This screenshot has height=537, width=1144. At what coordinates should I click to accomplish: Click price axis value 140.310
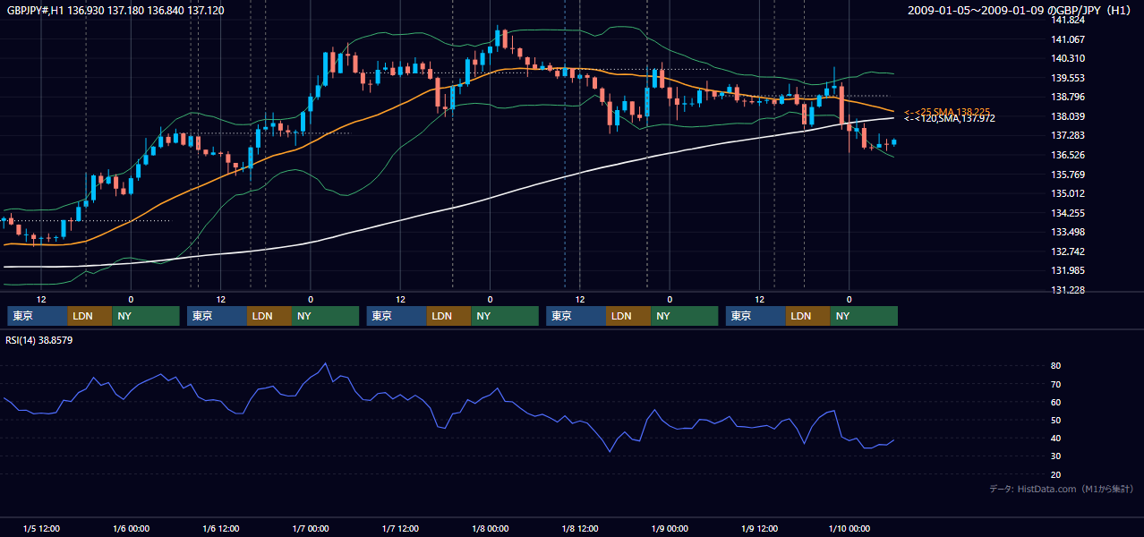coord(1068,58)
